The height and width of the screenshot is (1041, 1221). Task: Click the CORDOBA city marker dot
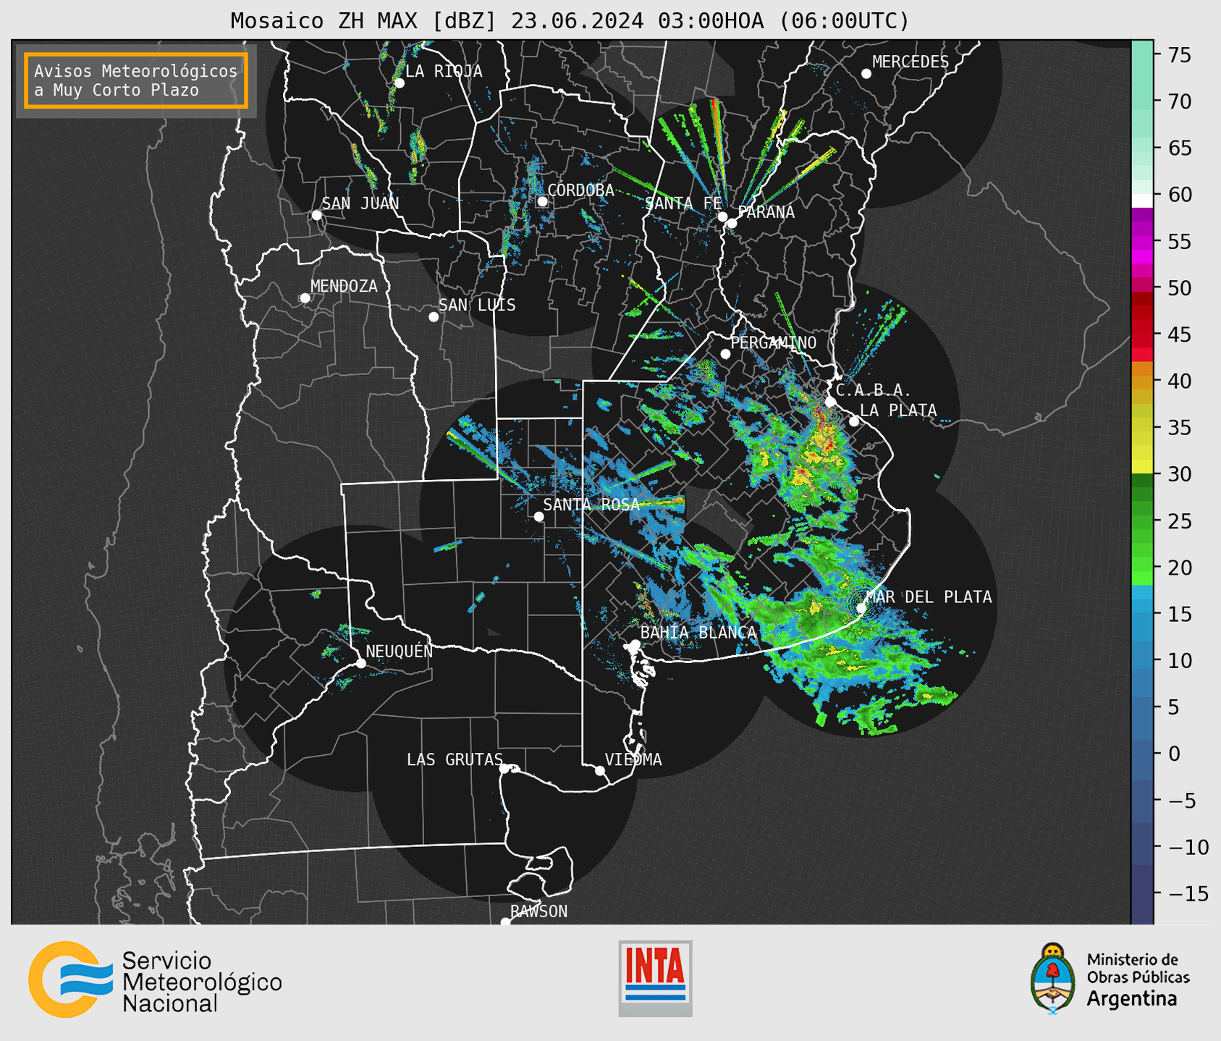click(x=542, y=201)
